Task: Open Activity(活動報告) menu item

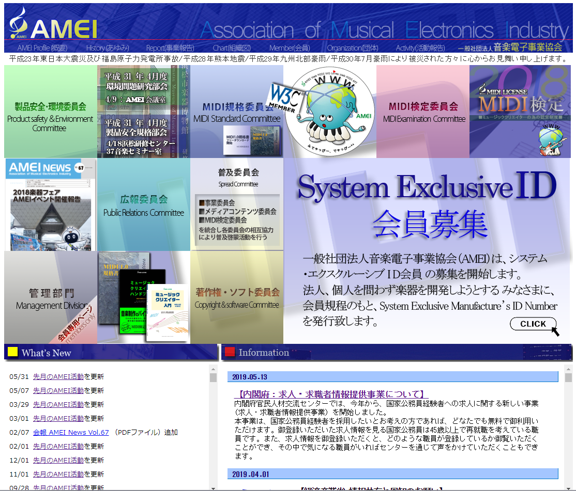Action: 420,48
